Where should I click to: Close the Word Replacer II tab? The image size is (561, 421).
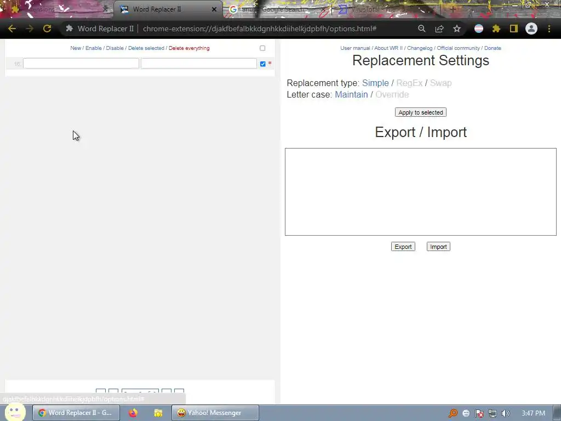(214, 9)
